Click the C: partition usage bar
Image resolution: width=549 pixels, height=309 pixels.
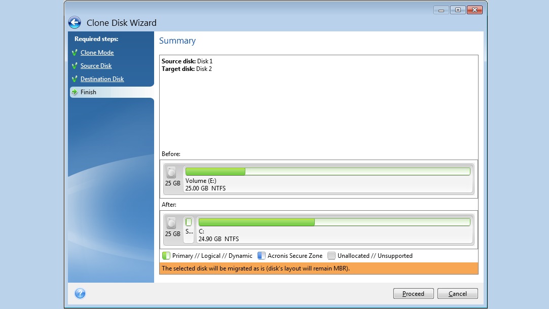click(335, 222)
